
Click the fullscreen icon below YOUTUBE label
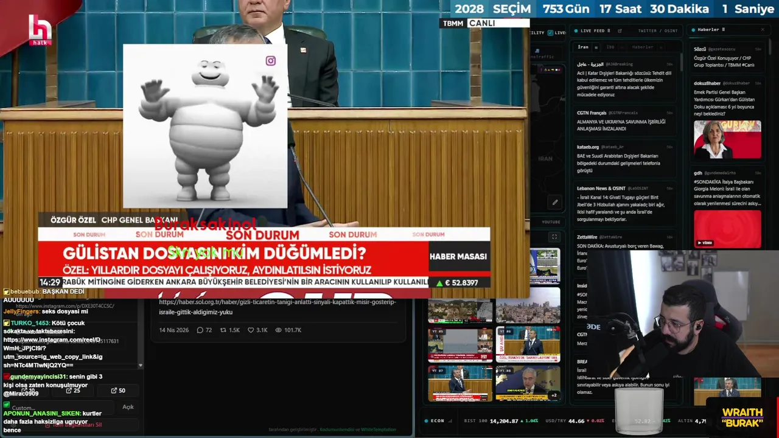[554, 237]
